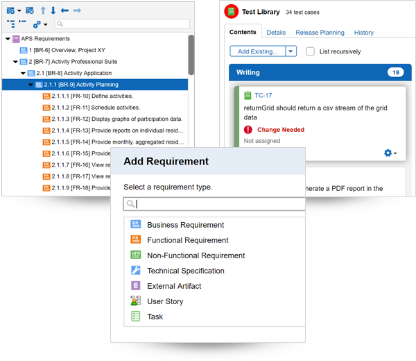416x361 pixels.
Task: Open the Add Existing dropdown arrow
Action: [x=291, y=51]
